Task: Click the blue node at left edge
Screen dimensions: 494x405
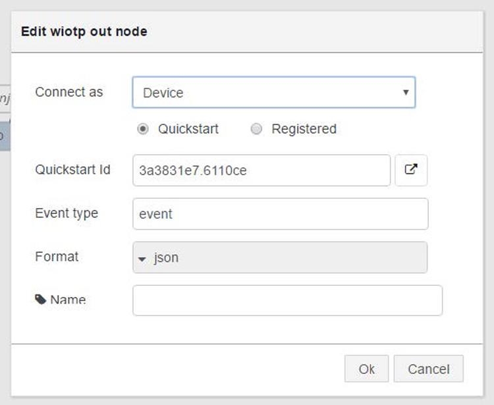Action: (5, 136)
